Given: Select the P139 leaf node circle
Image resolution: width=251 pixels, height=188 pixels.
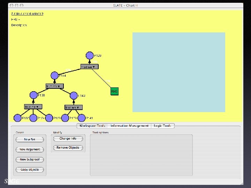Looking at the screenshot, I should pyautogui.click(x=65, y=118).
